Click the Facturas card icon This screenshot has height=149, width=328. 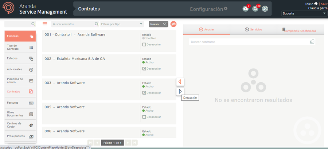pos(31,103)
